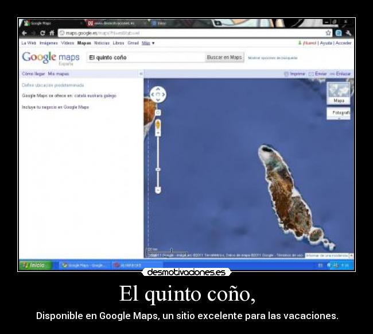Open 'Libros' navigation link
Viewport: 373px width, 334px height.
point(118,43)
